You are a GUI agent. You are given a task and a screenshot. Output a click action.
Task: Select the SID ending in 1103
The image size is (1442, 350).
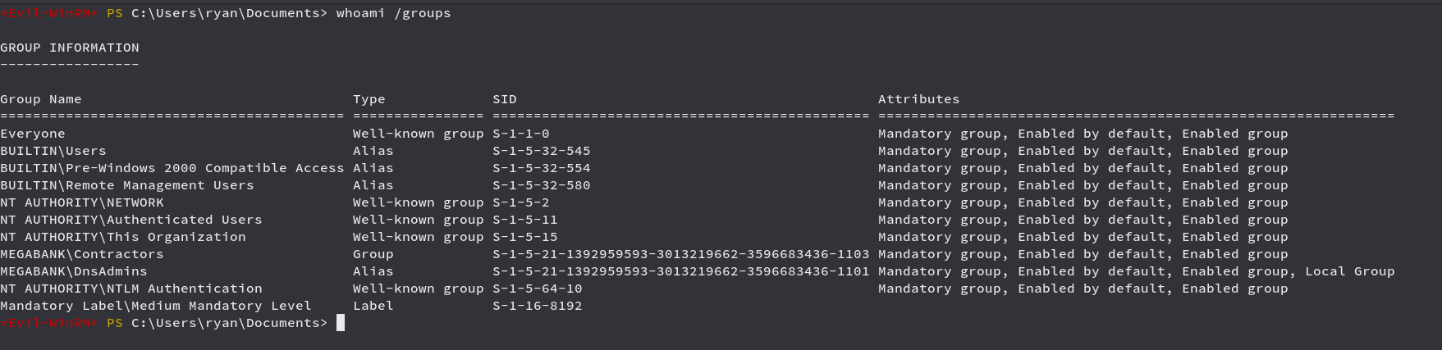coord(681,254)
